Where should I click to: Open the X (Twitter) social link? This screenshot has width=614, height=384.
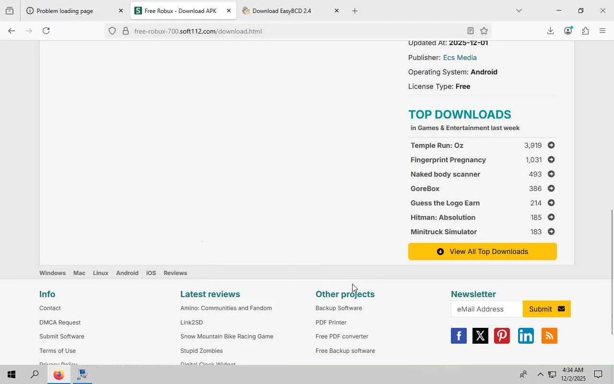(x=480, y=336)
